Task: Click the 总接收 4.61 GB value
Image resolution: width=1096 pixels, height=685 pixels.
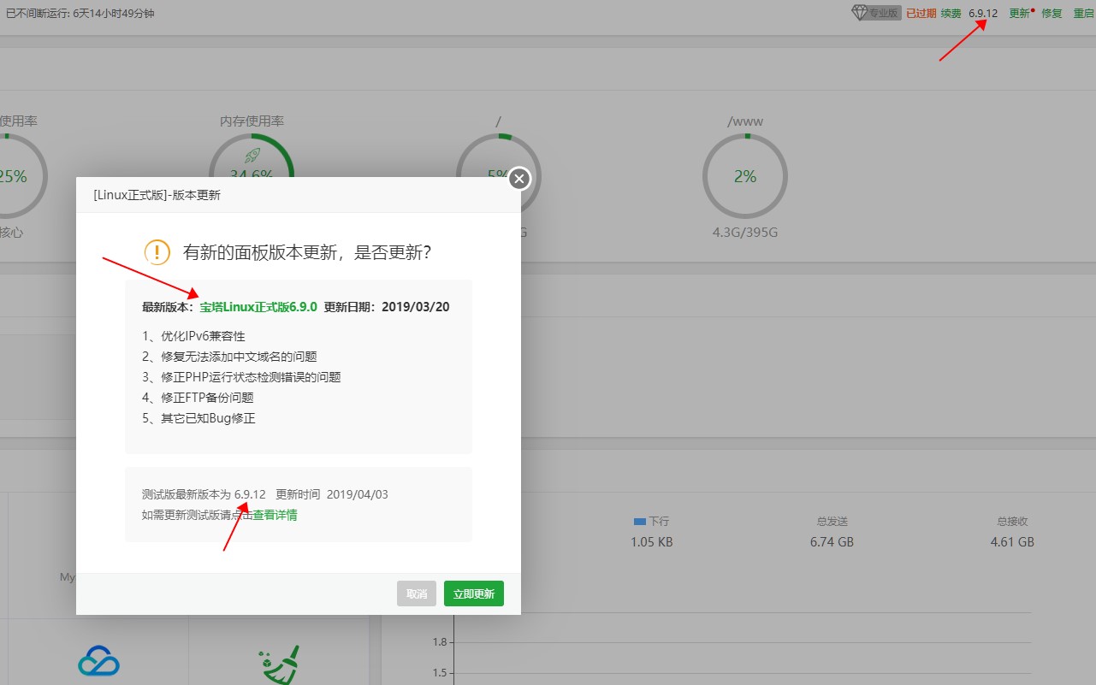Action: coord(1012,542)
